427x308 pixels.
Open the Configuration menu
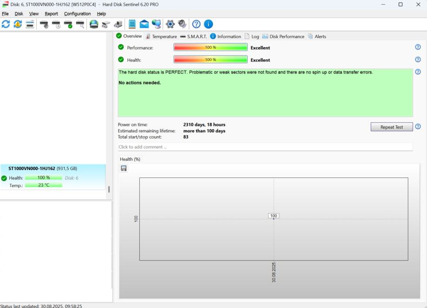[x=77, y=14]
